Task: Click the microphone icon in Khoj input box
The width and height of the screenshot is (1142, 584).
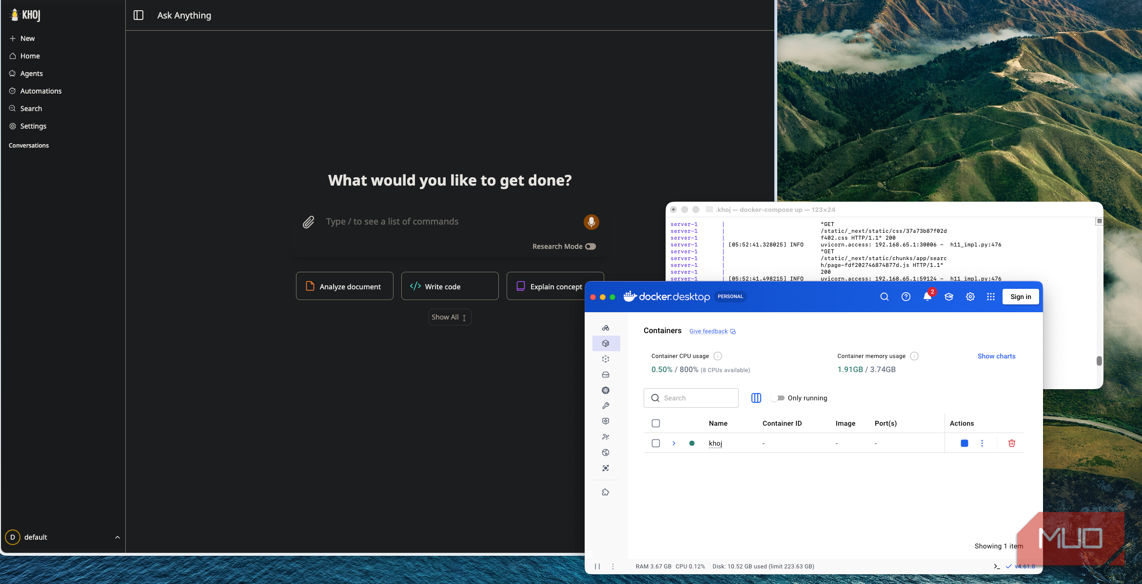Action: (591, 222)
